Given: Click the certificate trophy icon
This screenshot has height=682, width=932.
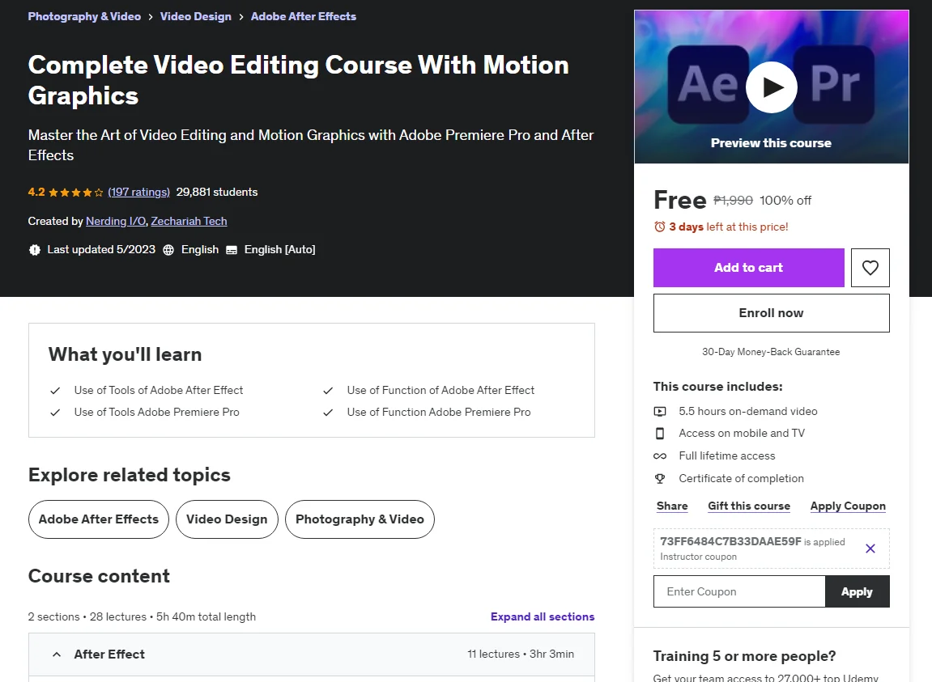Looking at the screenshot, I should point(660,479).
